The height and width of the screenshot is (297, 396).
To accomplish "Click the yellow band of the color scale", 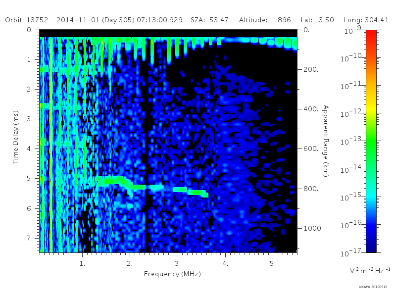I will (371, 109).
